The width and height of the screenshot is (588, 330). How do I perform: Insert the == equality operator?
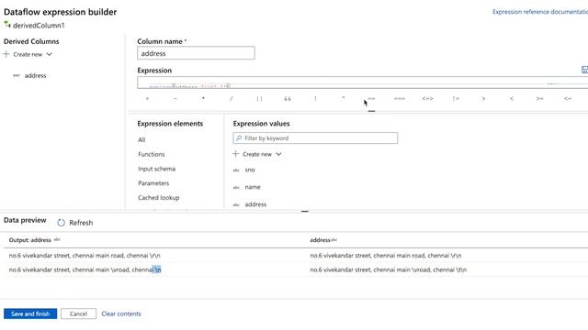(371, 98)
